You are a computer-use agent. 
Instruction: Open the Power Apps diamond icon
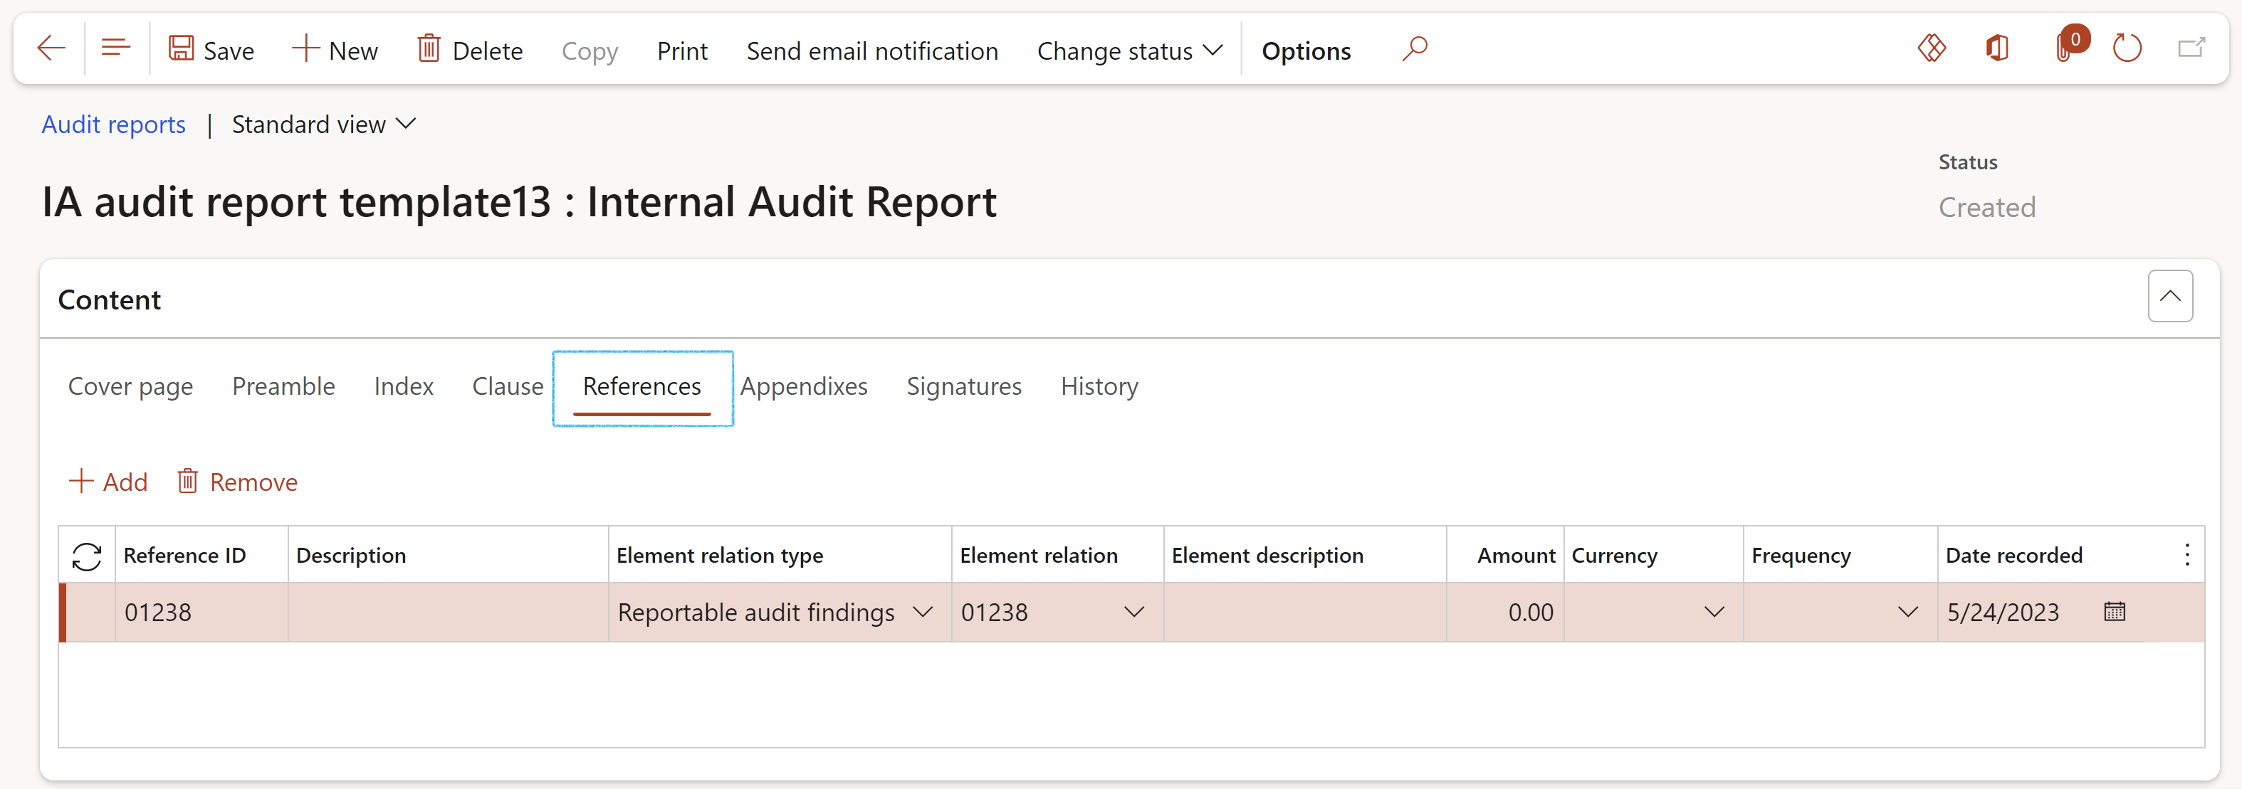click(x=1932, y=48)
